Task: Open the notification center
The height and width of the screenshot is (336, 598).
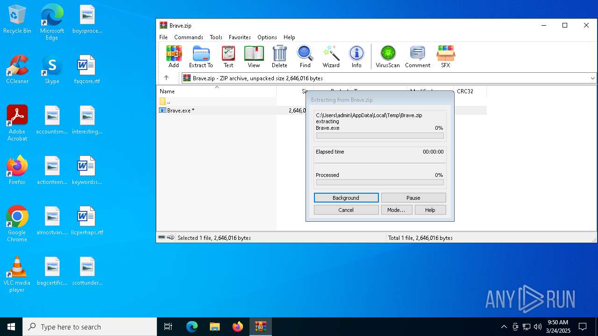Action: (x=583, y=327)
